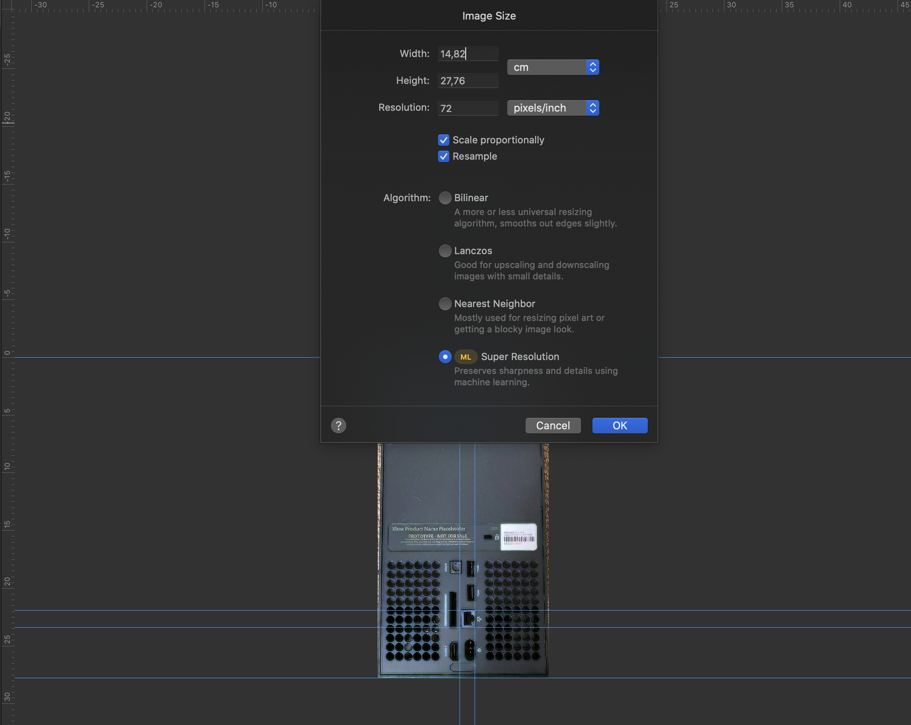
Task: Dismiss the dialog with Cancel
Action: (x=553, y=426)
